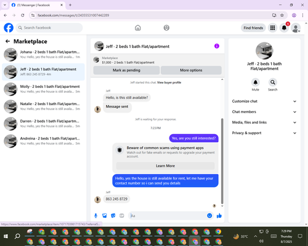Open the Home icon in top navigation
Image resolution: width=308 pixels, height=246 pixels.
[x=138, y=28]
